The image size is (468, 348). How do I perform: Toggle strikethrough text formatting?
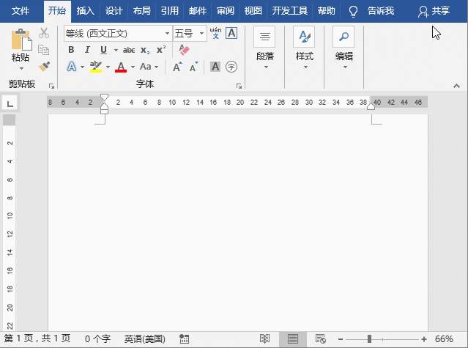129,50
